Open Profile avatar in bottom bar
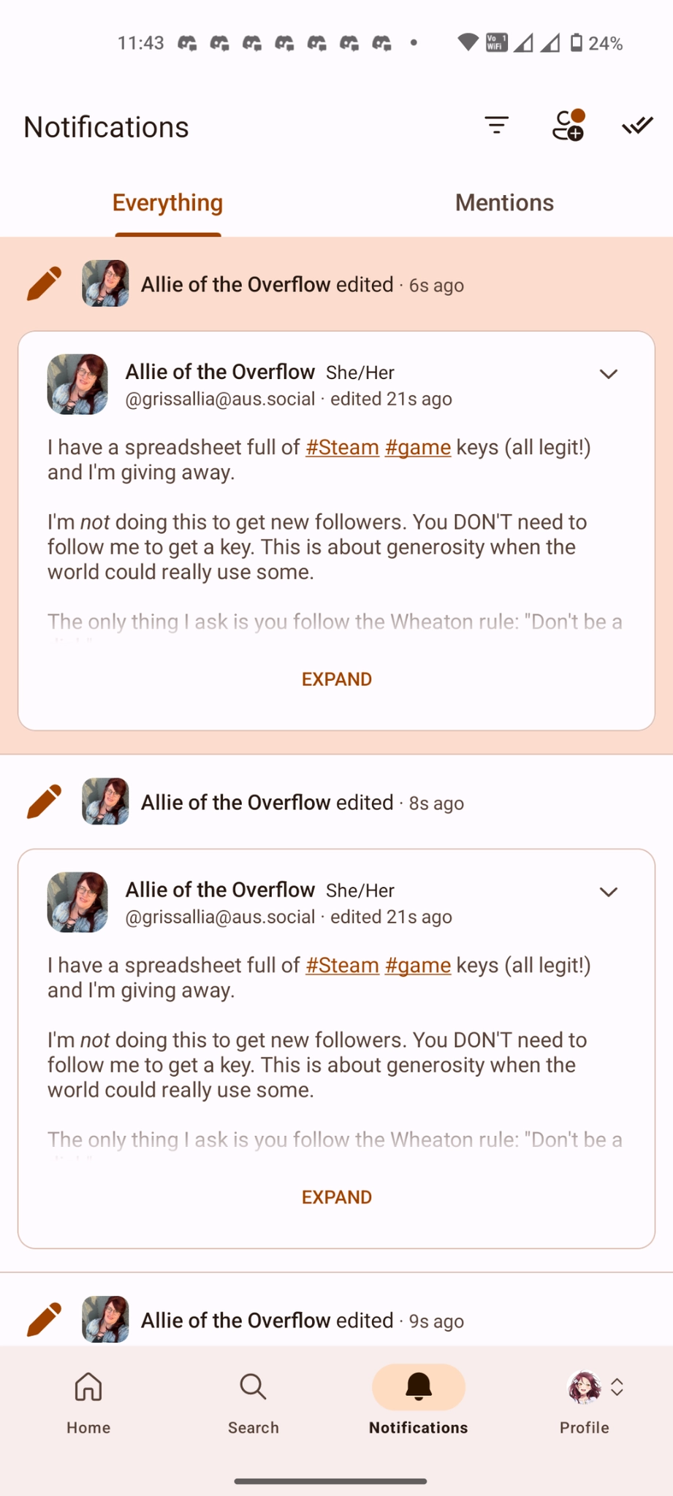Screen dimensions: 673x1496 [x=583, y=1387]
